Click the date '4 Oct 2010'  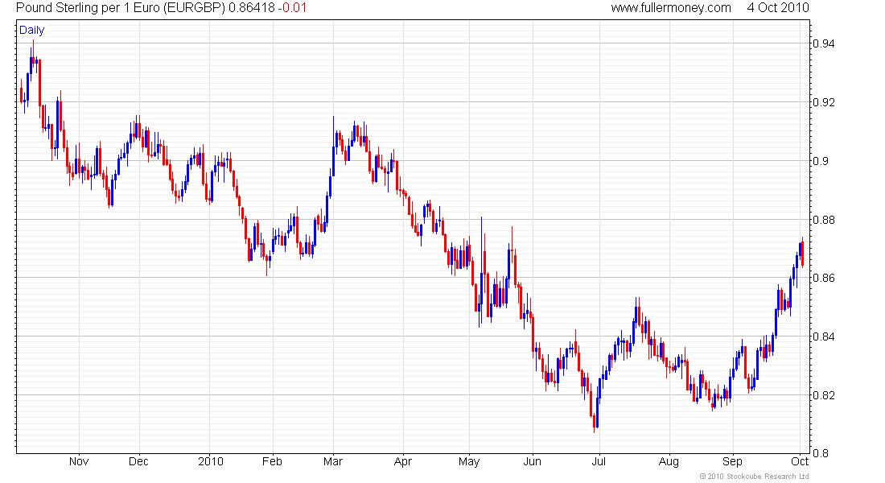(x=778, y=8)
